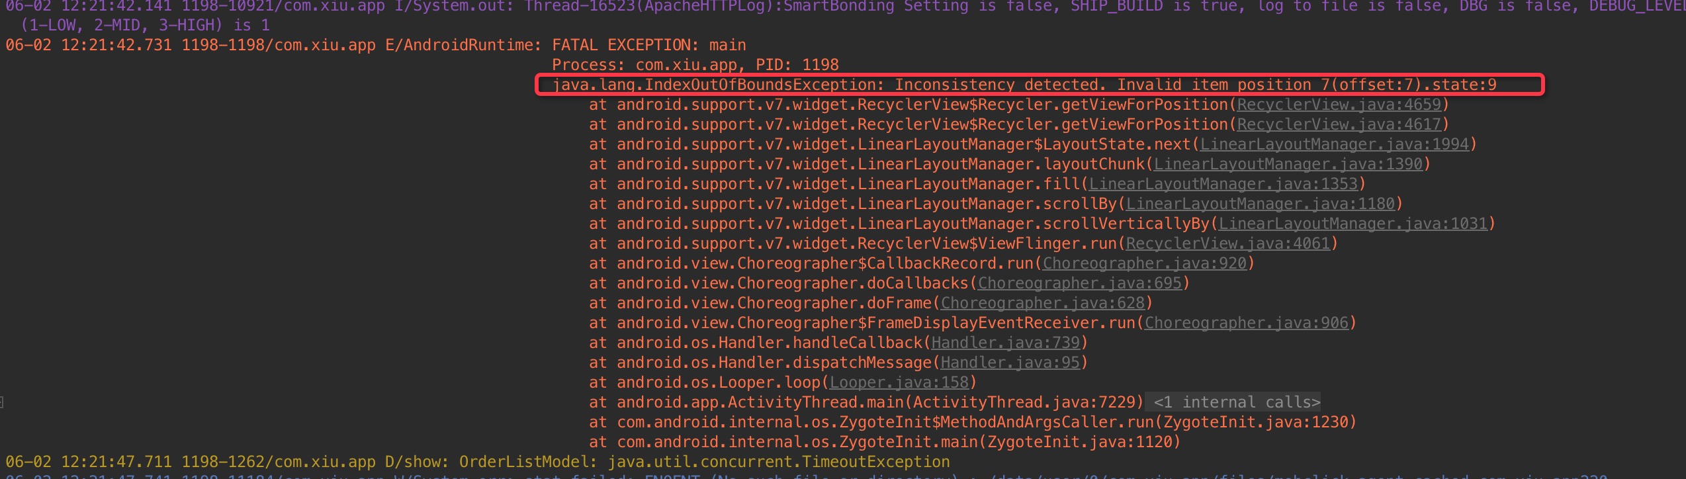
Task: Open the RecyclerView.java:4659 source link
Action: tap(1339, 105)
